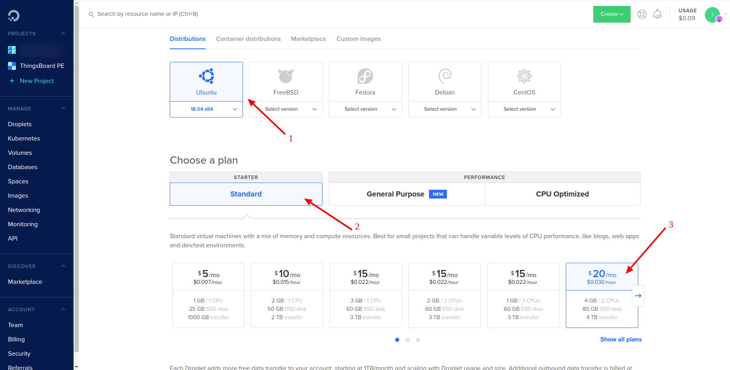The height and width of the screenshot is (370, 730).
Task: Open Marketplace under Discover
Action: pos(25,282)
